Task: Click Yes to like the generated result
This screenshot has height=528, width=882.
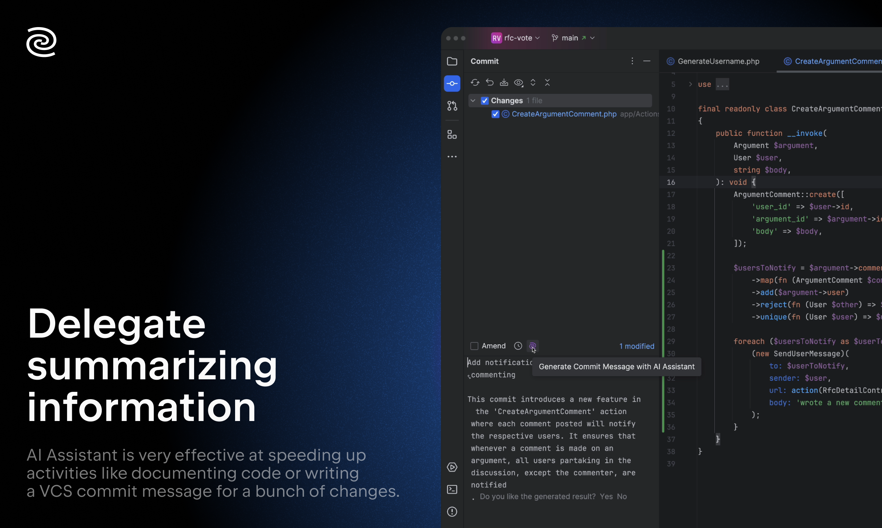Action: 606,496
